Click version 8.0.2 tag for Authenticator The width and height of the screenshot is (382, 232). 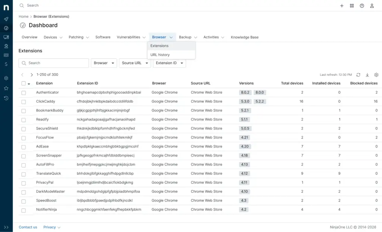245,93
